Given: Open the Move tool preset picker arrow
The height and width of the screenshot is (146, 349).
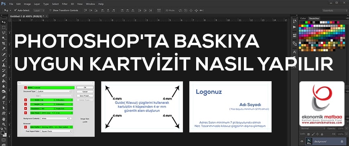Looking at the screenshot, I should (10, 10).
